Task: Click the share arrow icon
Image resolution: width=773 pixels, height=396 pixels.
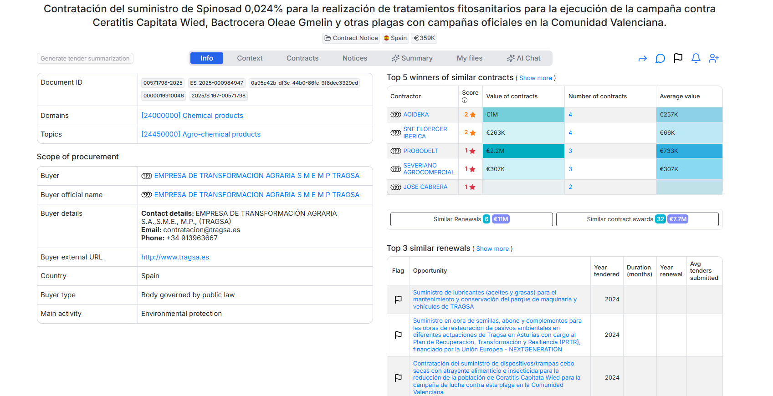Action: 642,58
